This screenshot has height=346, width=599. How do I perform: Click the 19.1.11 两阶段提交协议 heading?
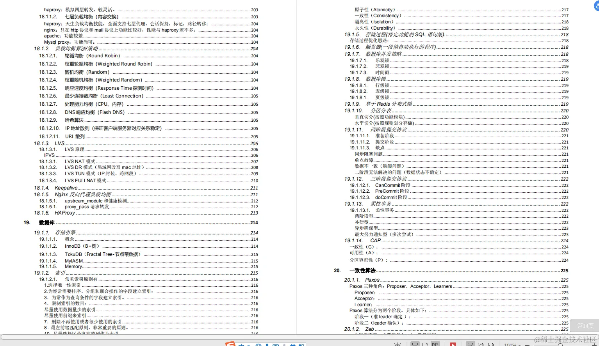click(x=456, y=130)
